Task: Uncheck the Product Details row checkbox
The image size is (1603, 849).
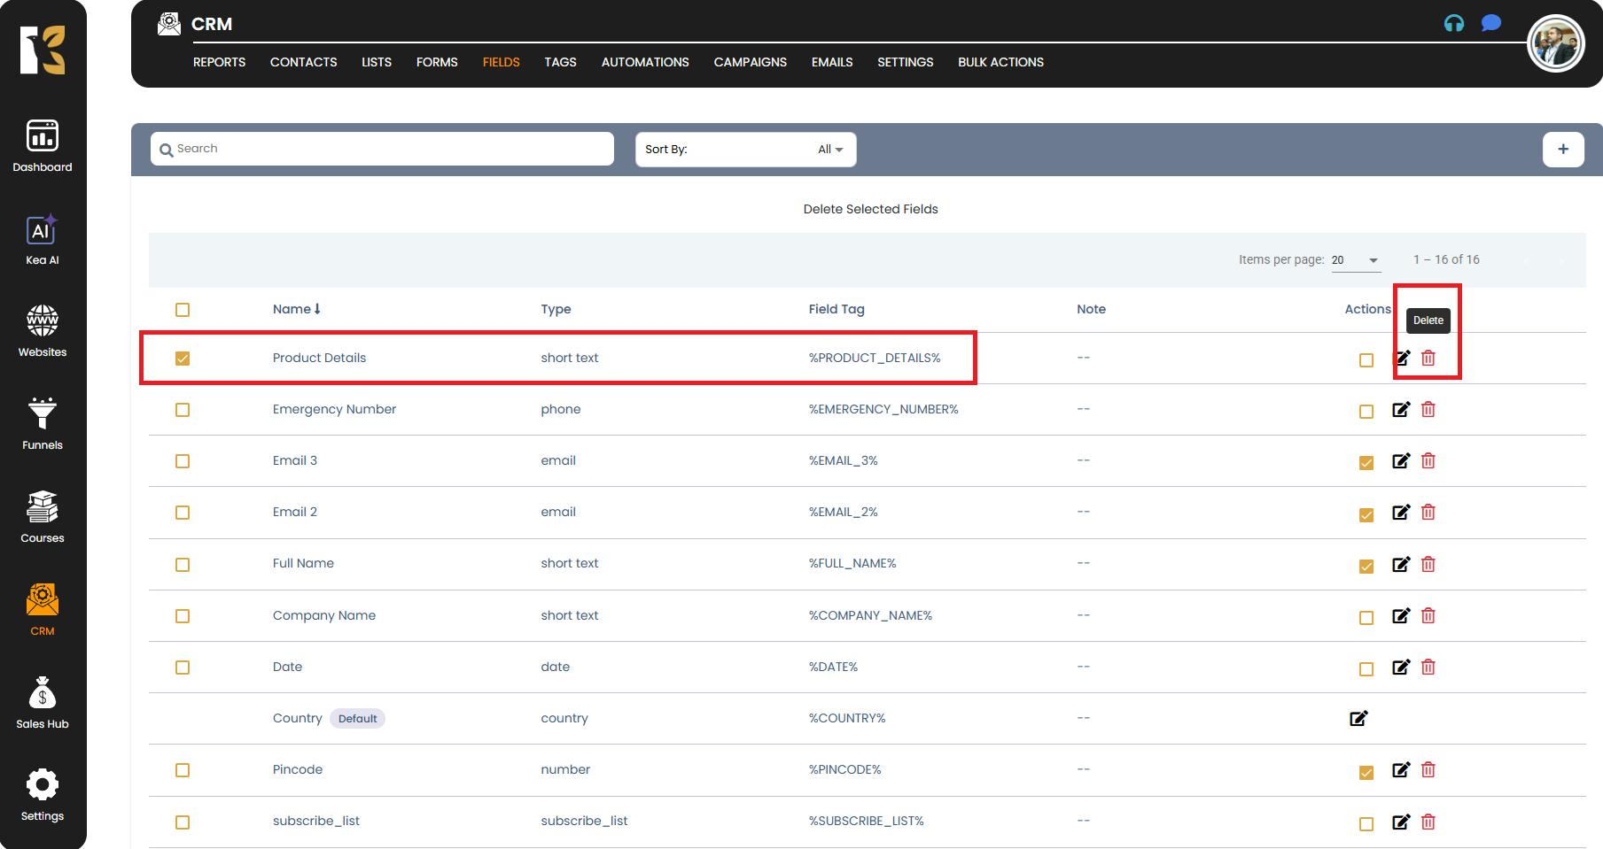Action: pos(183,359)
